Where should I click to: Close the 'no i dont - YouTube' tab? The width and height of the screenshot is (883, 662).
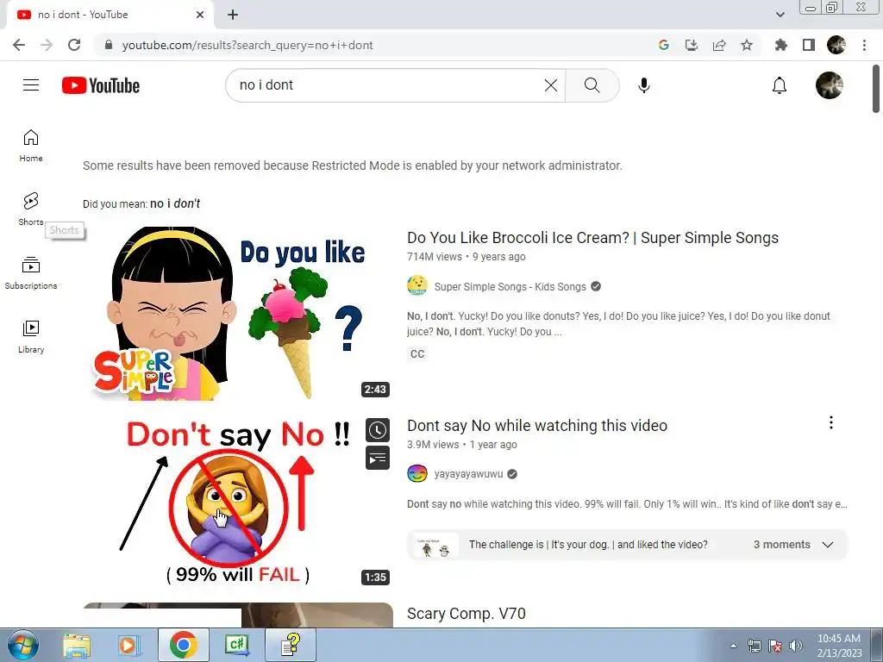(200, 15)
